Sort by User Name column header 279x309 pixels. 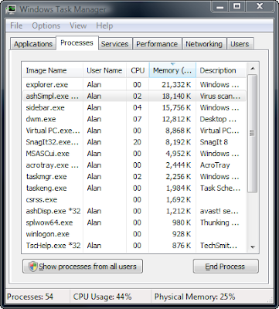click(104, 70)
